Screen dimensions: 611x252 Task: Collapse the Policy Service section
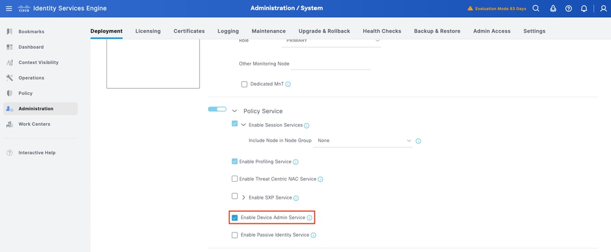tap(234, 111)
